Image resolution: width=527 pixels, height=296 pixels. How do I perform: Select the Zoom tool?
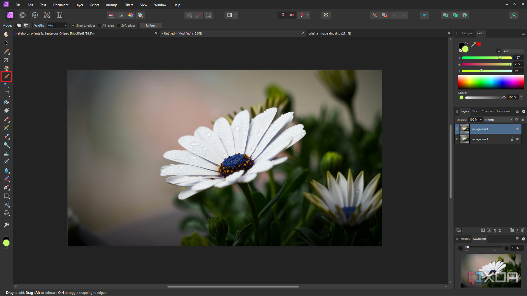(6, 225)
